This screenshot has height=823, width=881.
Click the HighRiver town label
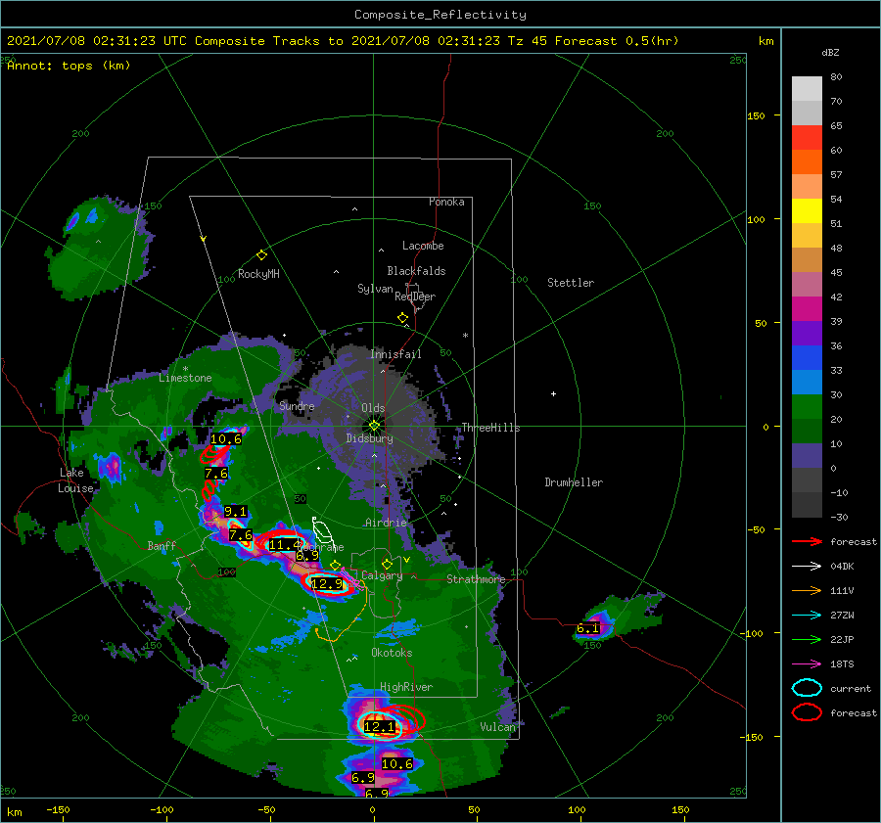click(406, 687)
